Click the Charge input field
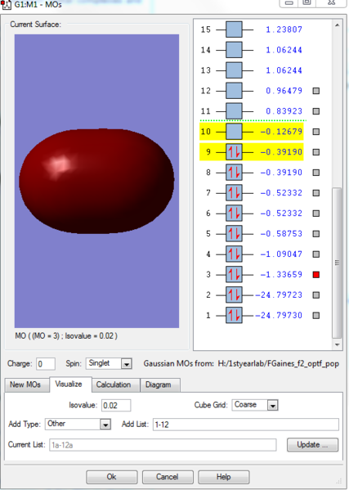Viewport: 349px width, 490px height. coord(46,364)
